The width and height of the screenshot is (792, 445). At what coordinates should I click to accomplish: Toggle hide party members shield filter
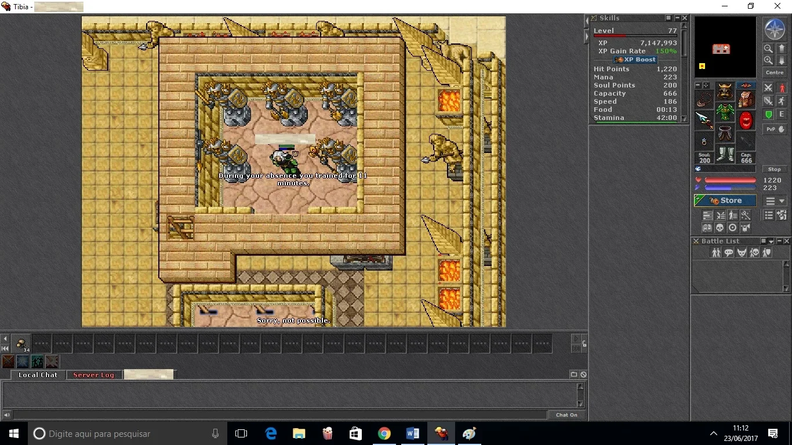[x=766, y=252]
